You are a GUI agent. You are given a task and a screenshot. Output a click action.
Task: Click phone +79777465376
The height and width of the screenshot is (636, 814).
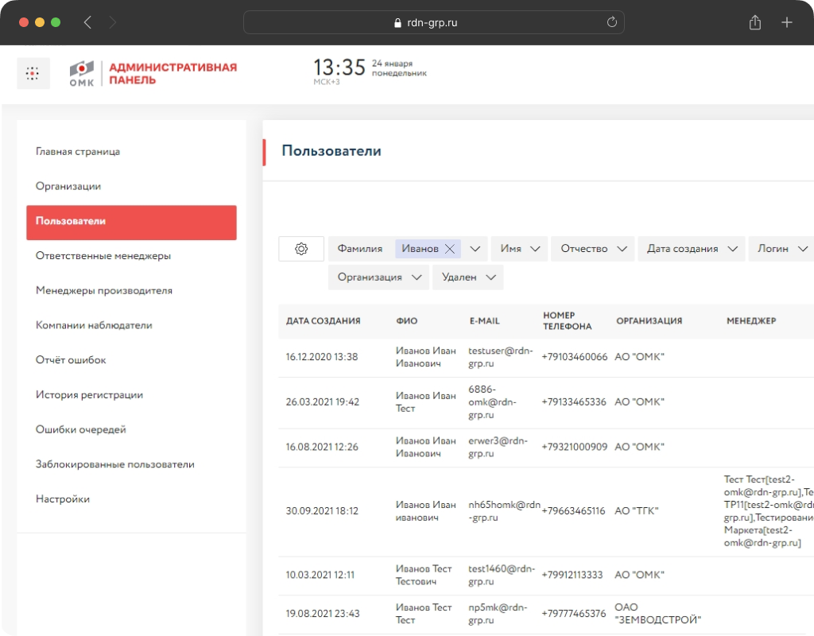pyautogui.click(x=574, y=614)
